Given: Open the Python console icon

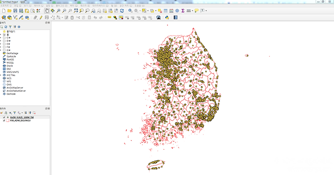Looking at the screenshot, I should point(167,18).
